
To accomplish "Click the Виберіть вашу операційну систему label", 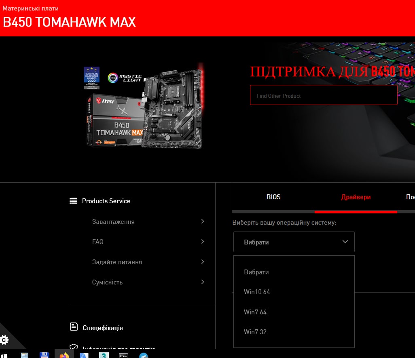I will click(284, 223).
